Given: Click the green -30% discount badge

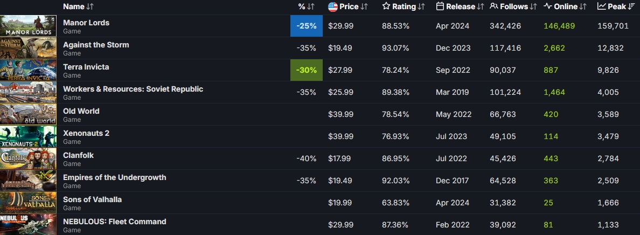Looking at the screenshot, I should tap(306, 70).
